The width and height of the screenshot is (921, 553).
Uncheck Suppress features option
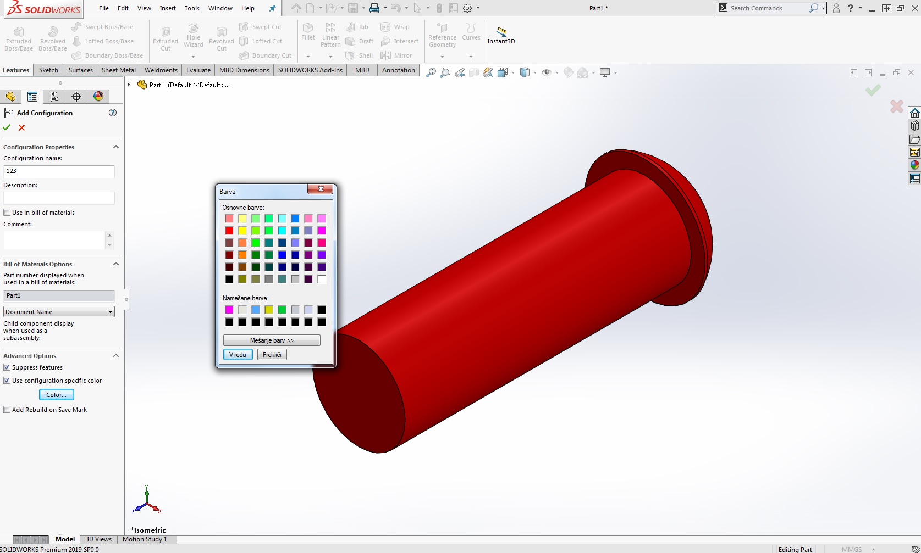tap(7, 367)
